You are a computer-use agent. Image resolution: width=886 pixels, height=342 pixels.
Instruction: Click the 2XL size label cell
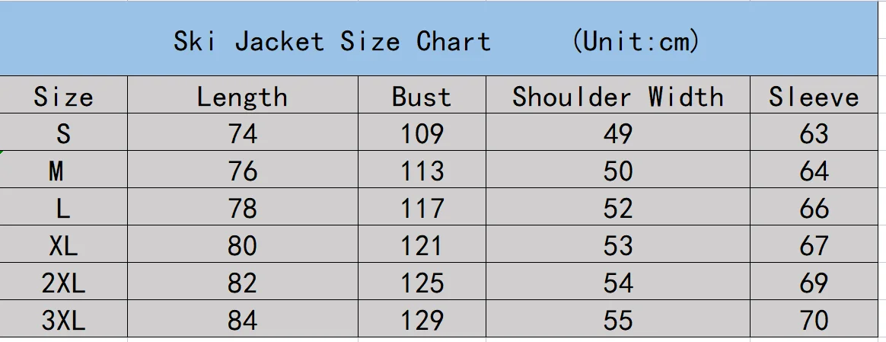(x=63, y=283)
